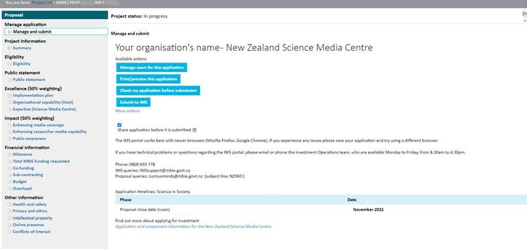Go to Public awareness section
Image resolution: width=527 pixels, height=249 pixels.
pyautogui.click(x=29, y=139)
